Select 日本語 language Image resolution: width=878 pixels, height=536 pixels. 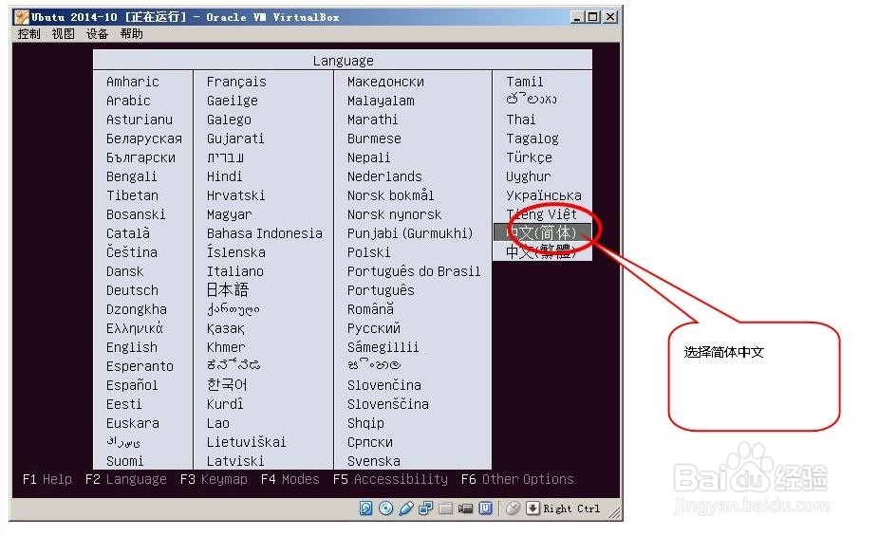point(228,290)
